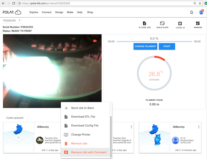Open notifications bell icon
The height and width of the screenshot is (159, 207).
pos(191,12)
